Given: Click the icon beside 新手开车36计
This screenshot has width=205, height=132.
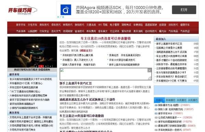Looking at the screenshot, I should coord(156,114).
